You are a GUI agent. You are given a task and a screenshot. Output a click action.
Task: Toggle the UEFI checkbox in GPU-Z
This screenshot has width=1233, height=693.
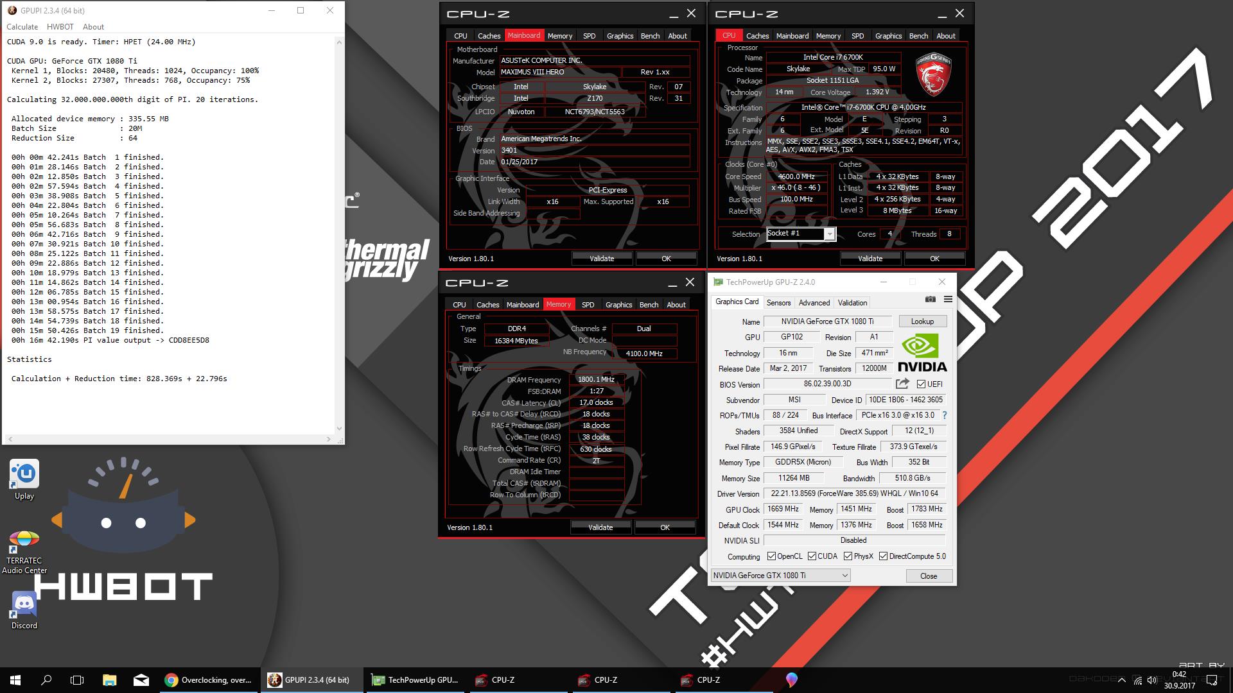pyautogui.click(x=921, y=384)
